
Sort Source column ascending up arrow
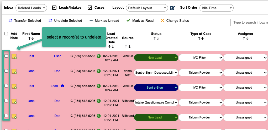point(126,47)
